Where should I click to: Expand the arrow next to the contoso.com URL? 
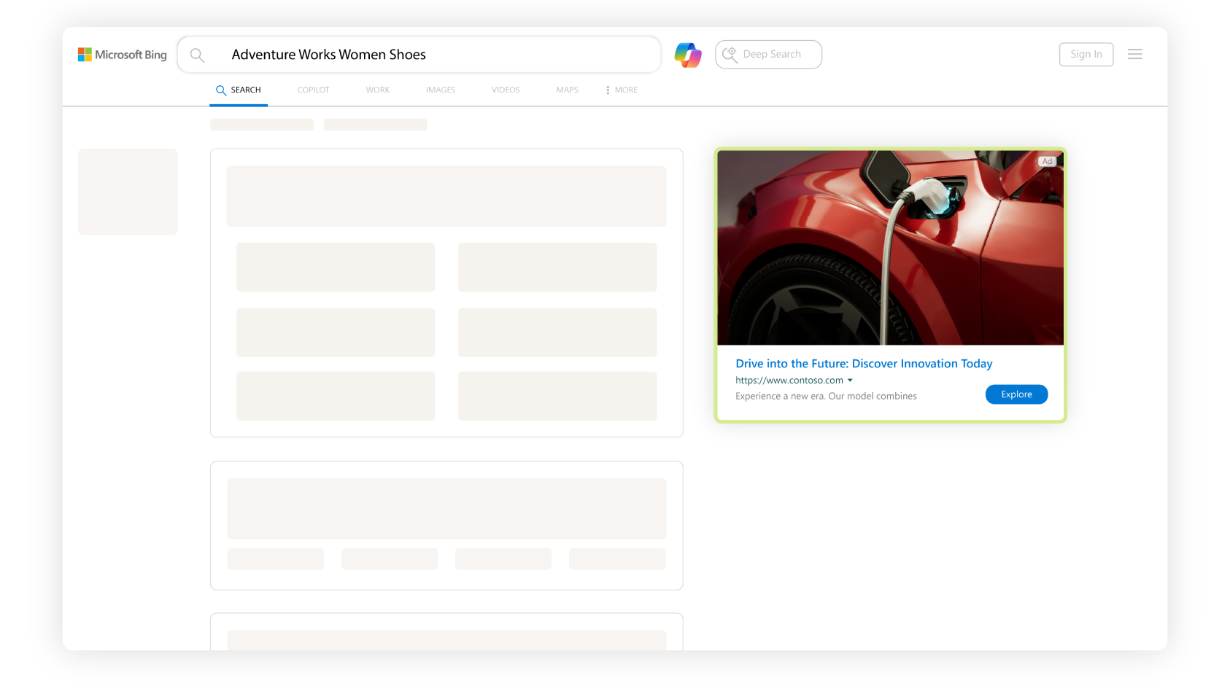[850, 380]
